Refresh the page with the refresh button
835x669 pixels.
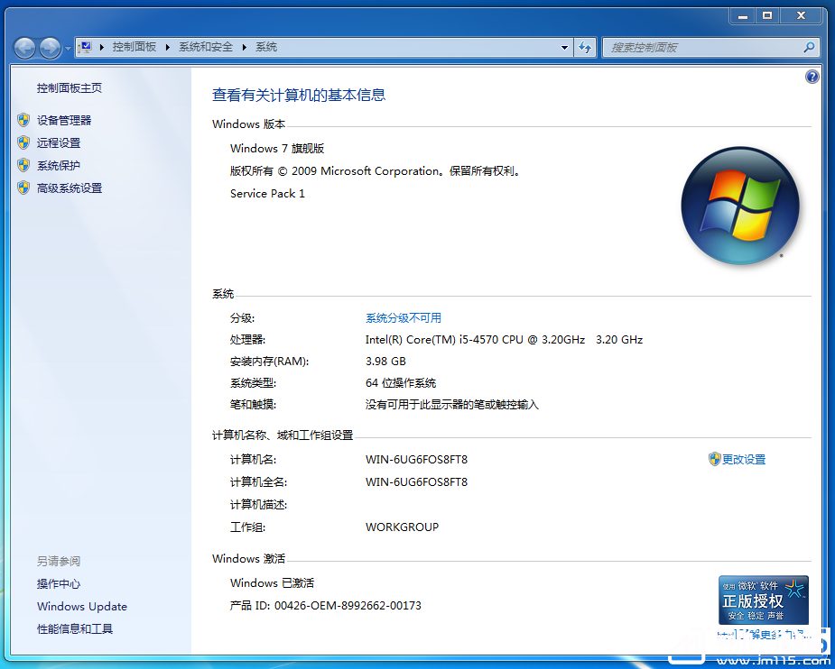coord(585,47)
